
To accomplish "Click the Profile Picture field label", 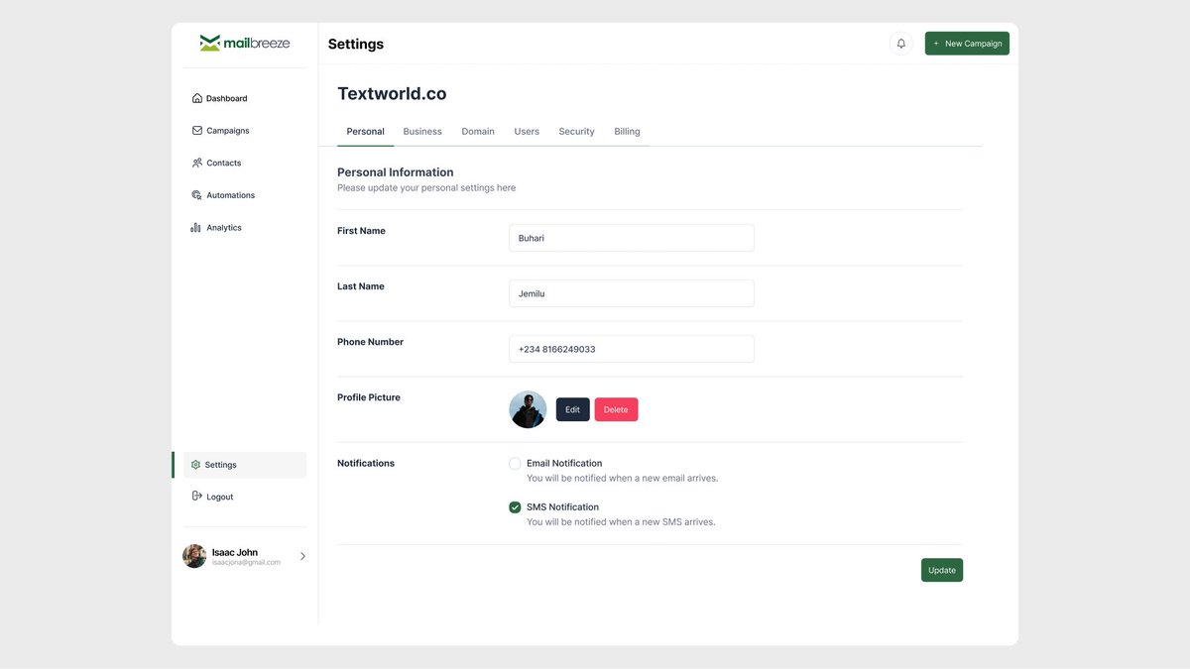I will 369,397.
